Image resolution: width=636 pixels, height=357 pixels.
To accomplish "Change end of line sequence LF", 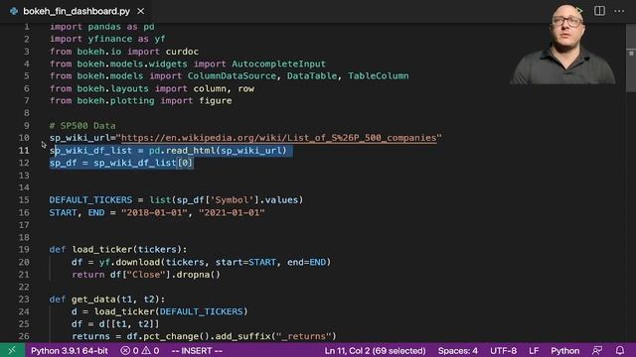I will (x=534, y=350).
